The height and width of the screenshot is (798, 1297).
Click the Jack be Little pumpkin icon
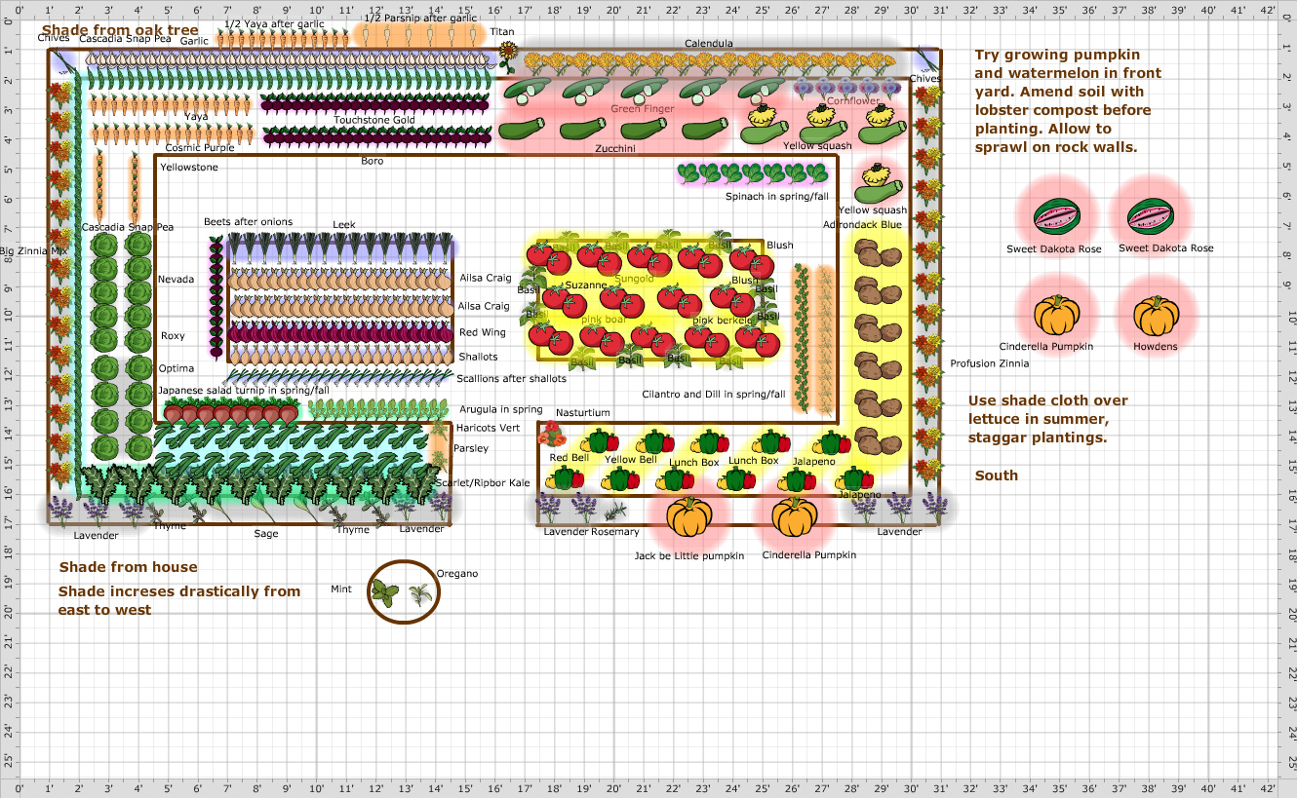pos(689,515)
